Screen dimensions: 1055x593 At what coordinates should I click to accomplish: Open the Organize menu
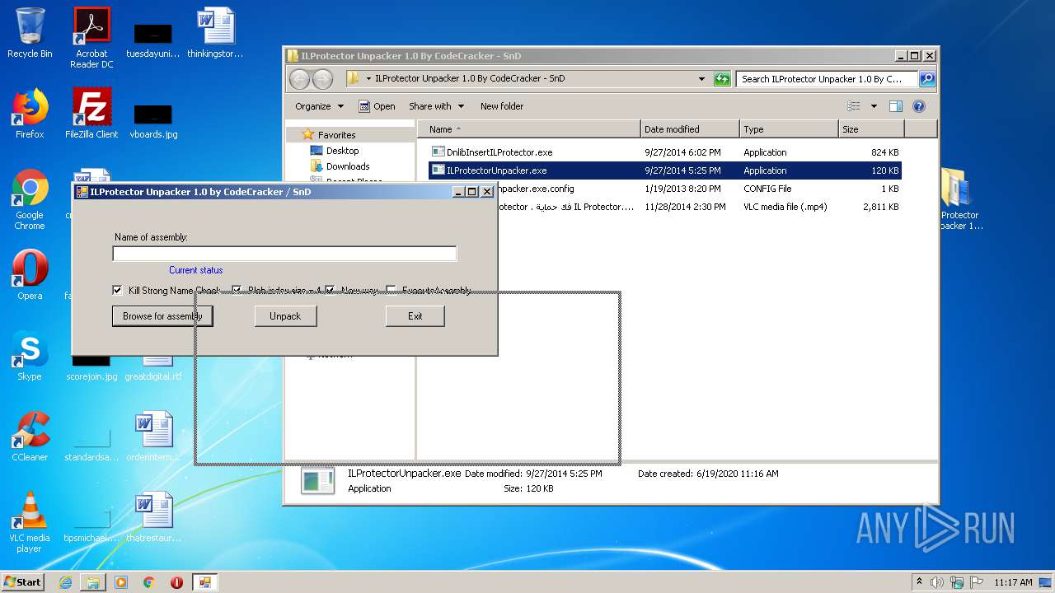click(319, 106)
